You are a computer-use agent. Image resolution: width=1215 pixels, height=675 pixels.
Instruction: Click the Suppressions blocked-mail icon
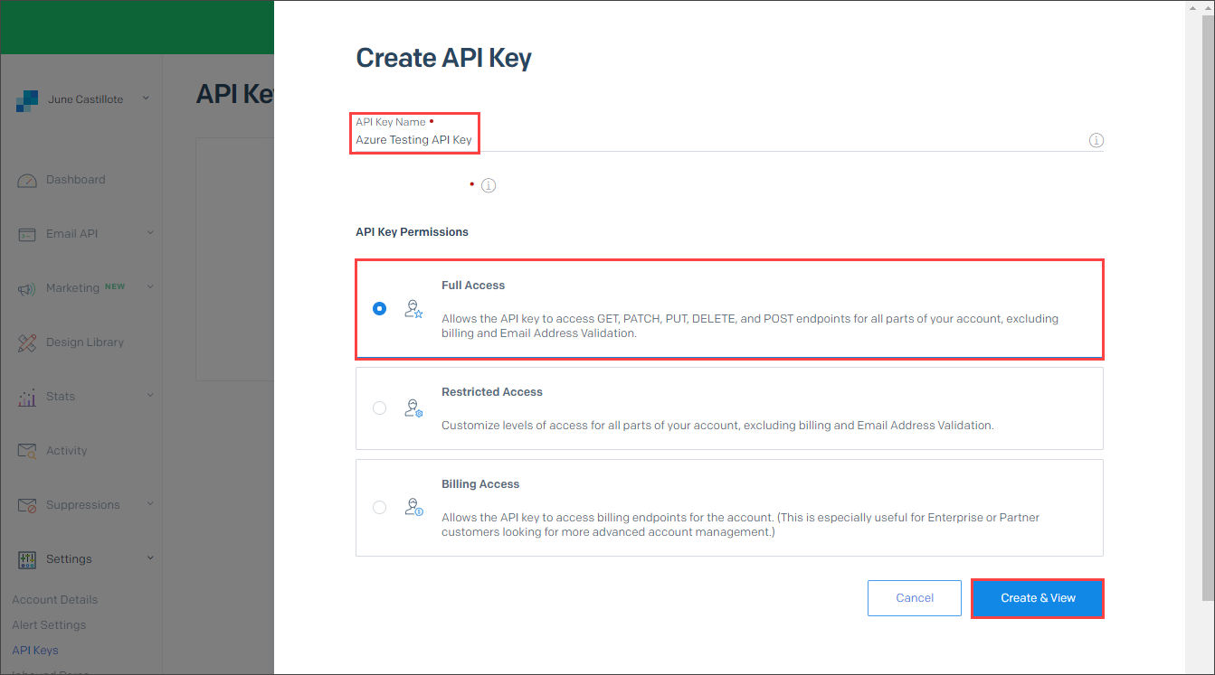click(27, 505)
